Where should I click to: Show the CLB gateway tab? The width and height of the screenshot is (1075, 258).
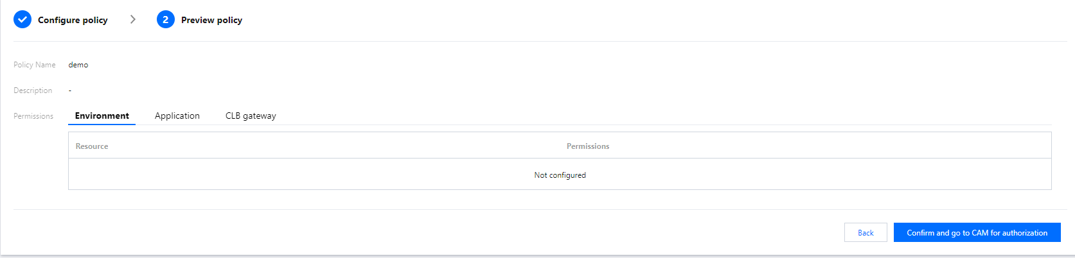251,116
